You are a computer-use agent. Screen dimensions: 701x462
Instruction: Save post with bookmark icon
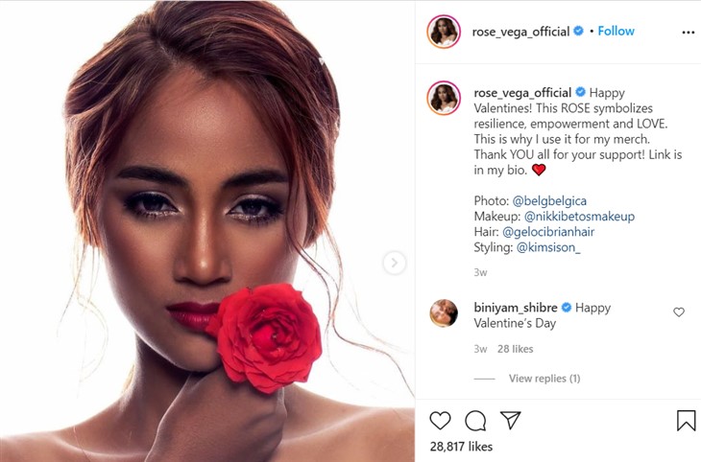[x=686, y=420]
